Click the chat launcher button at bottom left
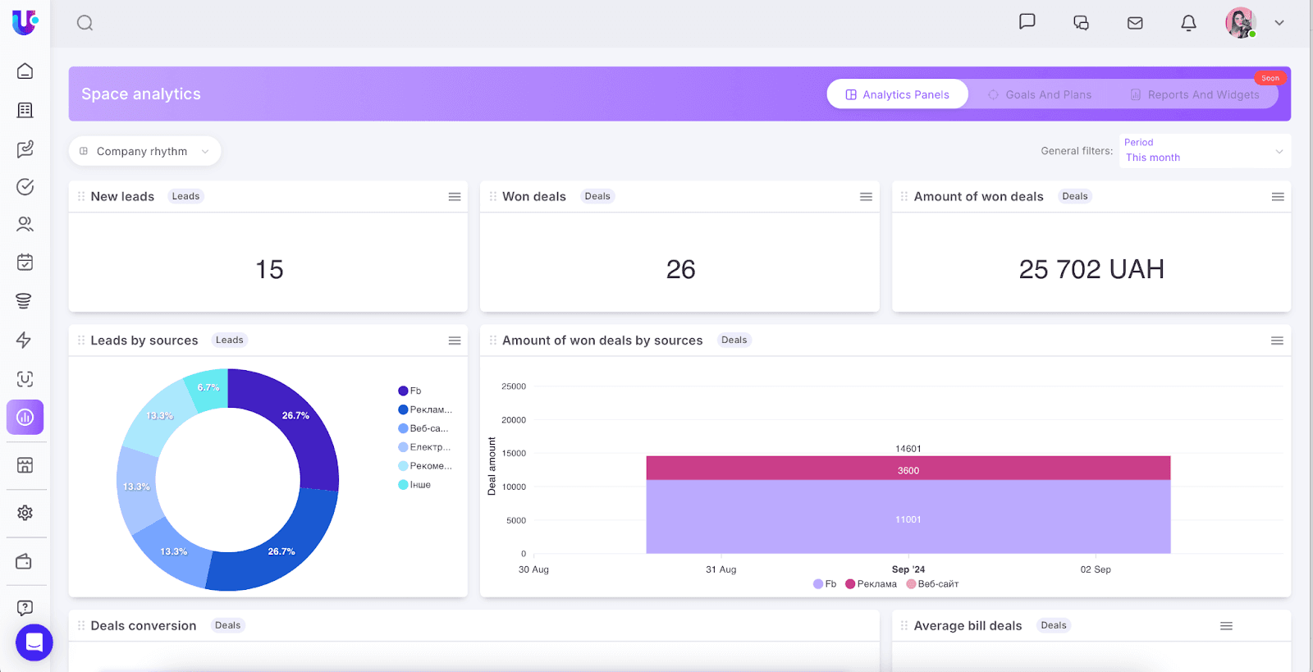1313x672 pixels. 34,642
